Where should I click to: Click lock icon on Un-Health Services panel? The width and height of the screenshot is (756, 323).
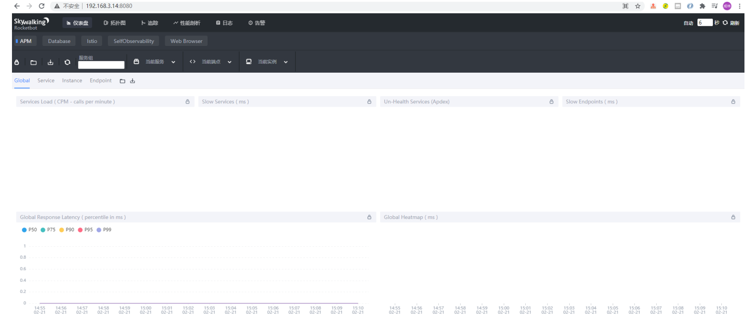551,102
